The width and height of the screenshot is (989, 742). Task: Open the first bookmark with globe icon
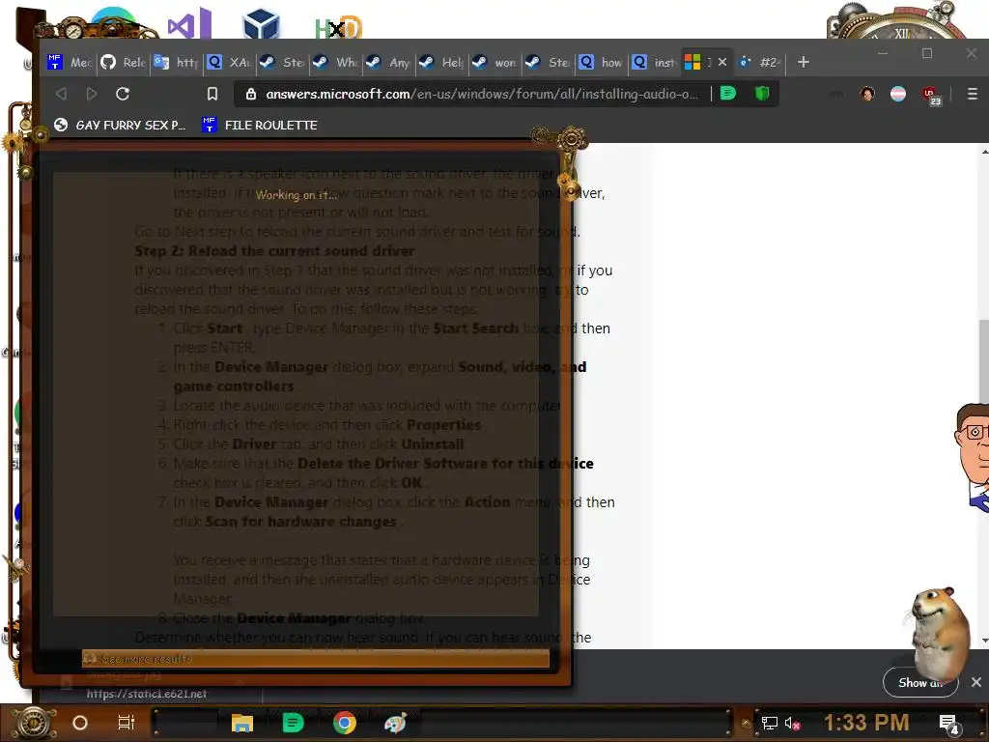pyautogui.click(x=119, y=125)
